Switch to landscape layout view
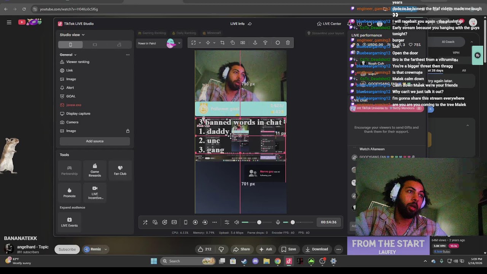487x274 pixels. click(95, 45)
